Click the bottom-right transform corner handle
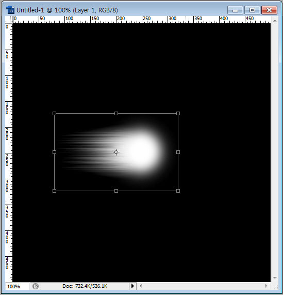 (x=178, y=191)
